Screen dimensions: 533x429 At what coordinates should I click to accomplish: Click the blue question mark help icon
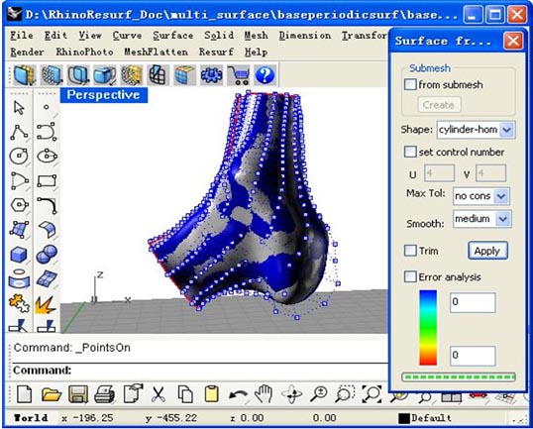265,75
